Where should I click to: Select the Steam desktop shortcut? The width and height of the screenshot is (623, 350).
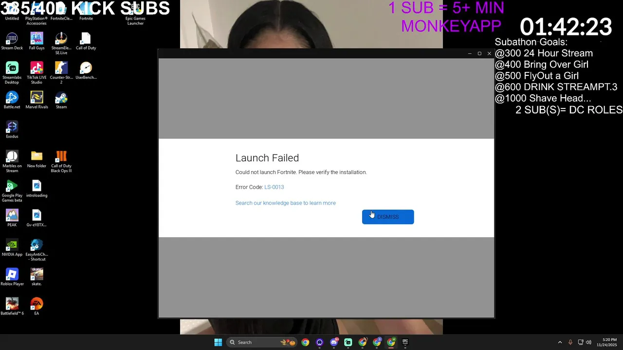[x=61, y=100]
